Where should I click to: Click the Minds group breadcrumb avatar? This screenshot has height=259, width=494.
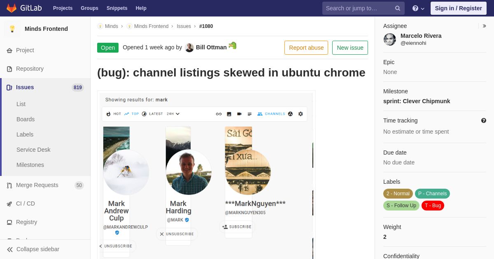(100, 26)
